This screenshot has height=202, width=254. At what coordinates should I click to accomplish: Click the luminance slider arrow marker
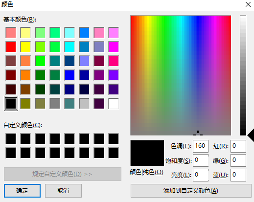251,135
